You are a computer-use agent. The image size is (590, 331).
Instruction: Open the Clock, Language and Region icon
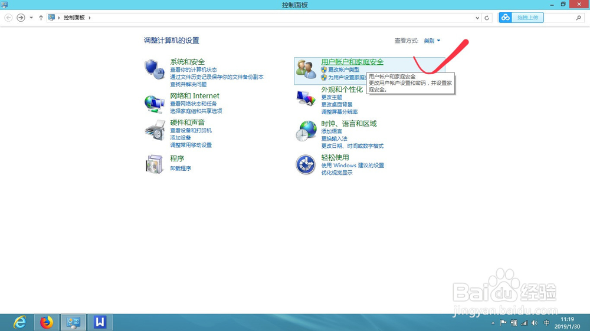tap(306, 131)
